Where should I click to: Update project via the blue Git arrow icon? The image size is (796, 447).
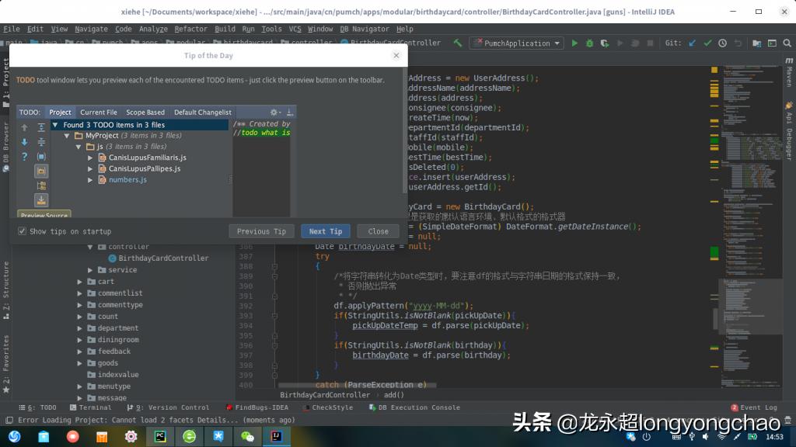(691, 43)
